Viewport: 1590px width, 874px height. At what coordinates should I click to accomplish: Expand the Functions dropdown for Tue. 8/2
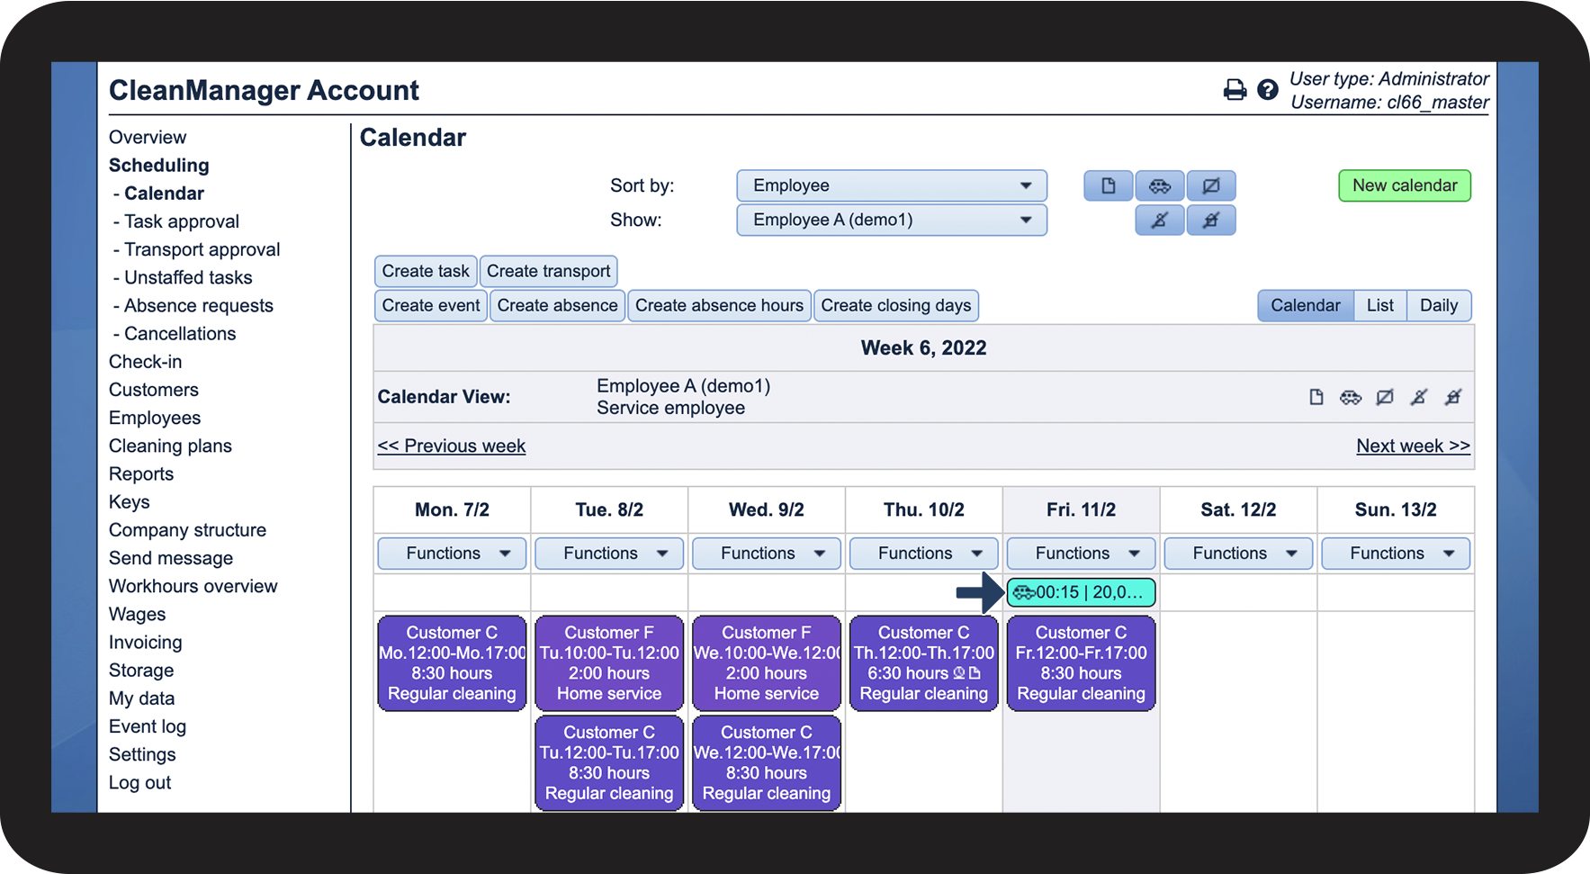click(x=609, y=554)
